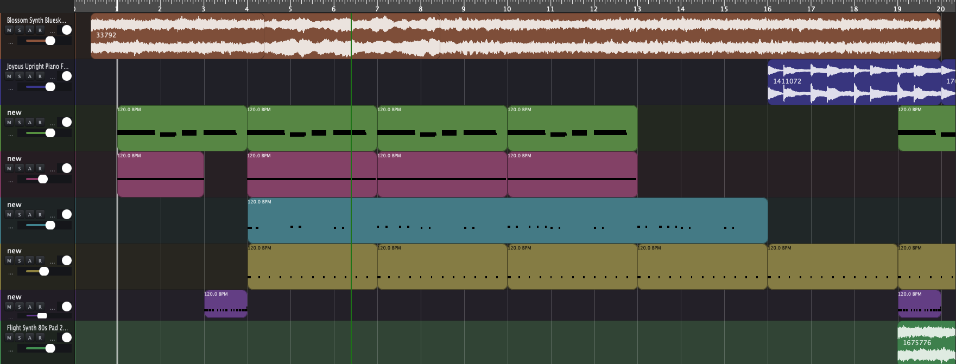Screen dimensions: 956x364
Task: Click the pan knob on teal 'new' track
Action: [x=67, y=214]
